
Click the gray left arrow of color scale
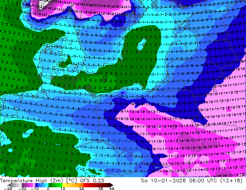9,185
